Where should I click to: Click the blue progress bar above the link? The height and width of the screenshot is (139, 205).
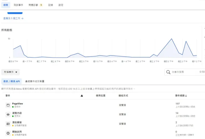[15, 13]
